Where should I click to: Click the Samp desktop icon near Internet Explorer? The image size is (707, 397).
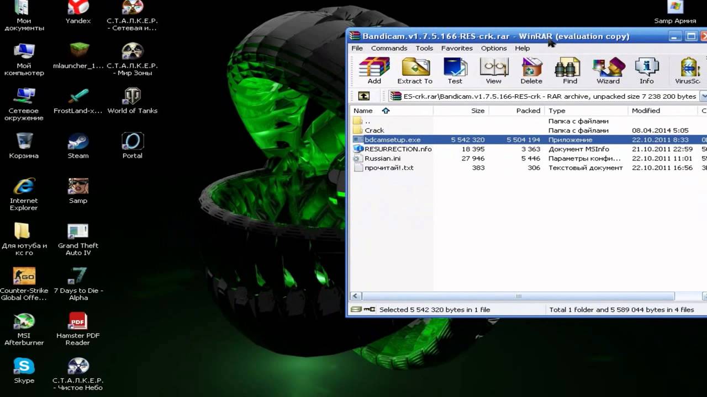point(78,191)
